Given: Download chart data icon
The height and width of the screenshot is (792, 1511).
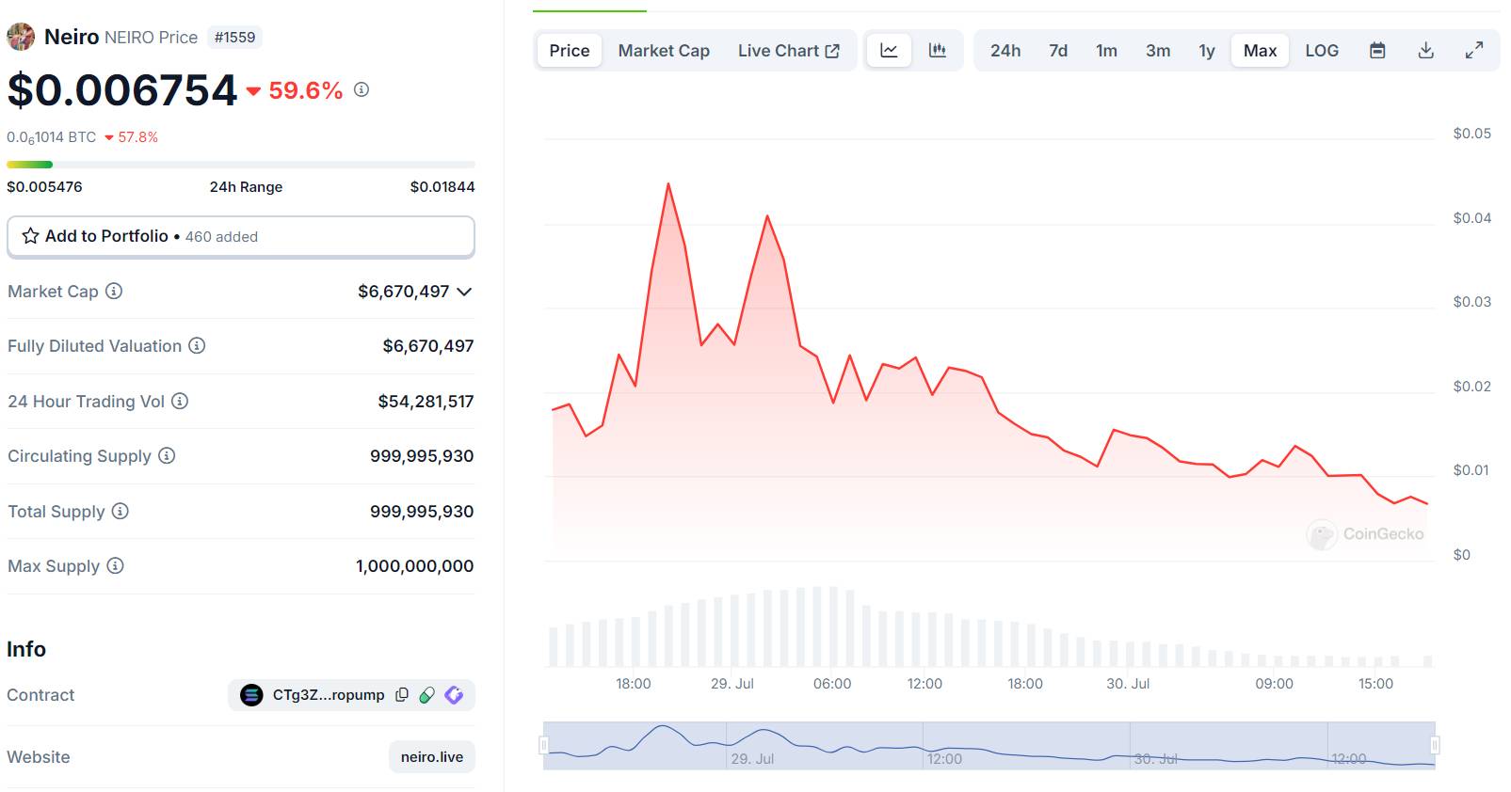Looking at the screenshot, I should (1426, 51).
